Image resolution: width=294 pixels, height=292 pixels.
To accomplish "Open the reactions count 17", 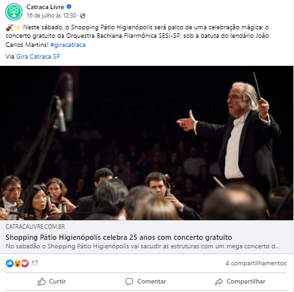I will point(34,263).
